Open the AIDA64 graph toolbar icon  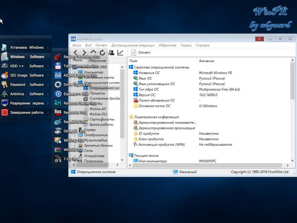pos(120,52)
